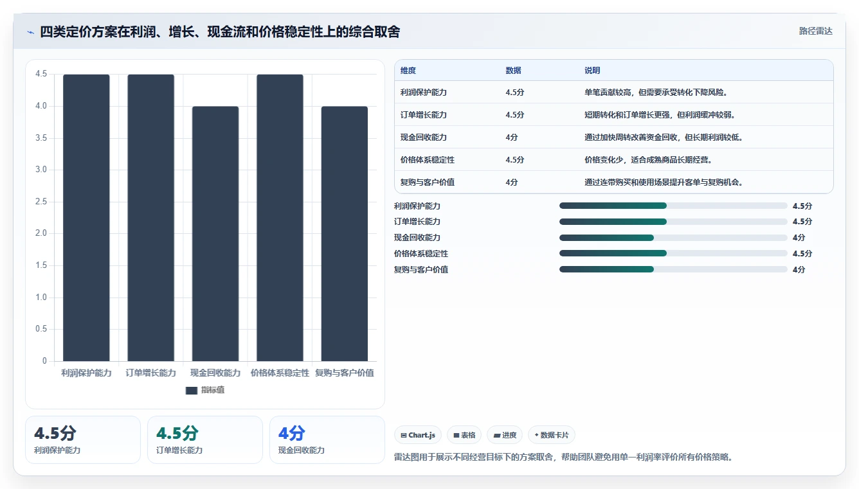Click the 4.5 y-axis tick label
This screenshot has height=489, width=859.
pyautogui.click(x=41, y=75)
